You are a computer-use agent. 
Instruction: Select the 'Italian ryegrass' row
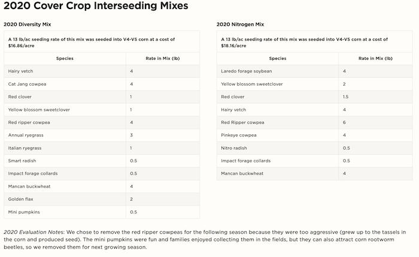click(x=25, y=148)
